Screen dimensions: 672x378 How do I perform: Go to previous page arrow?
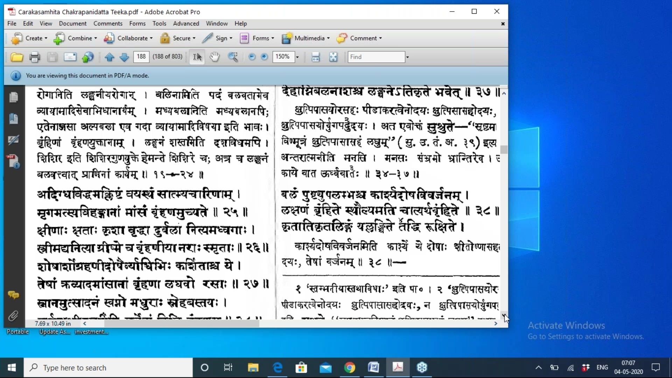pyautogui.click(x=110, y=57)
